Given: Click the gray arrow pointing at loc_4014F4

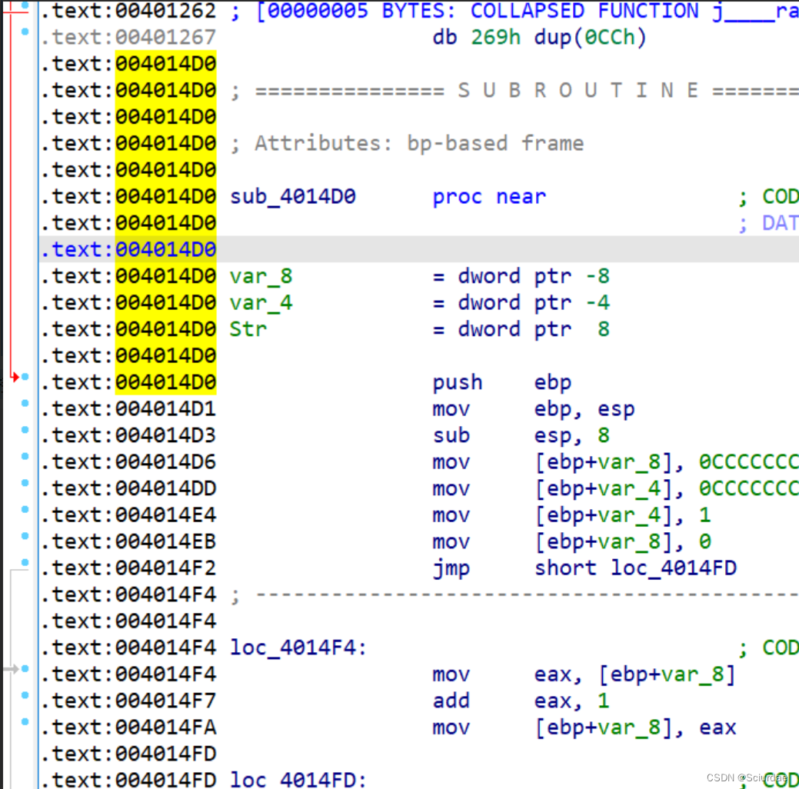Looking at the screenshot, I should (x=12, y=669).
